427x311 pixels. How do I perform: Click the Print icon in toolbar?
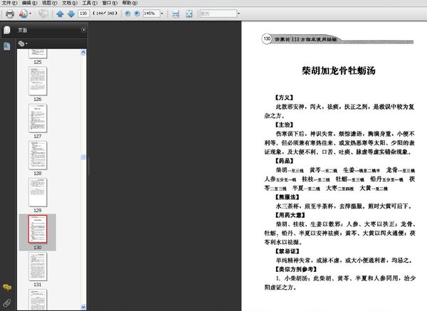9,14
